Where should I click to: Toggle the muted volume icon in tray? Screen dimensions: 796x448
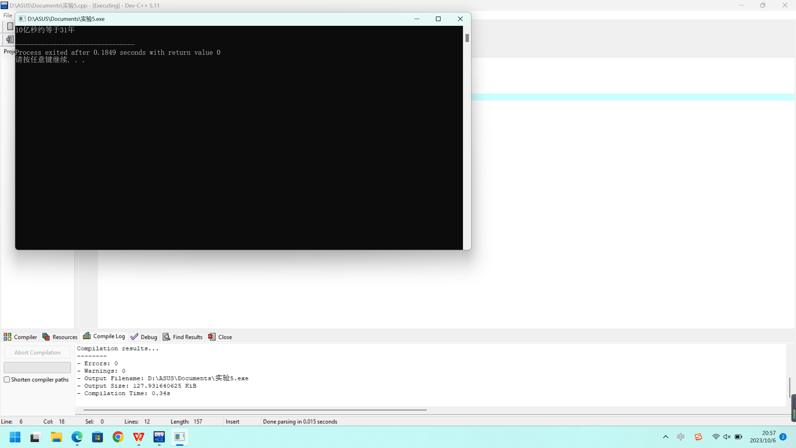click(x=727, y=437)
